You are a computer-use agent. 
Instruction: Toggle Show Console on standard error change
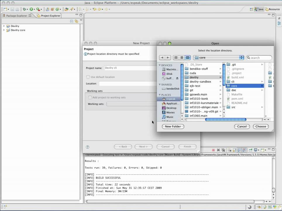245,150
